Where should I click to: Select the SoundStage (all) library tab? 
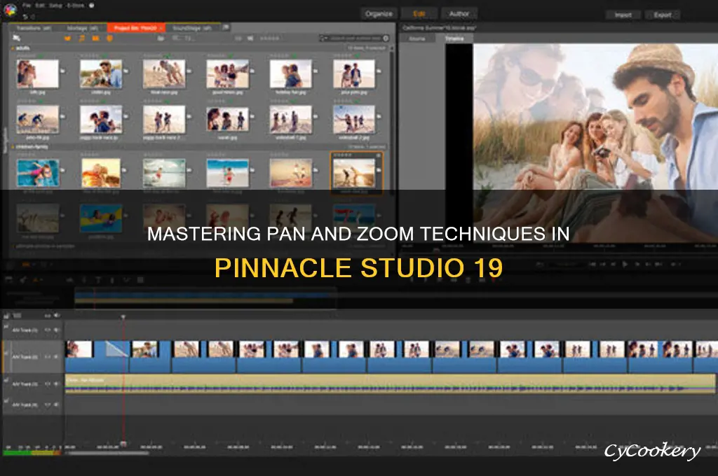click(x=192, y=28)
